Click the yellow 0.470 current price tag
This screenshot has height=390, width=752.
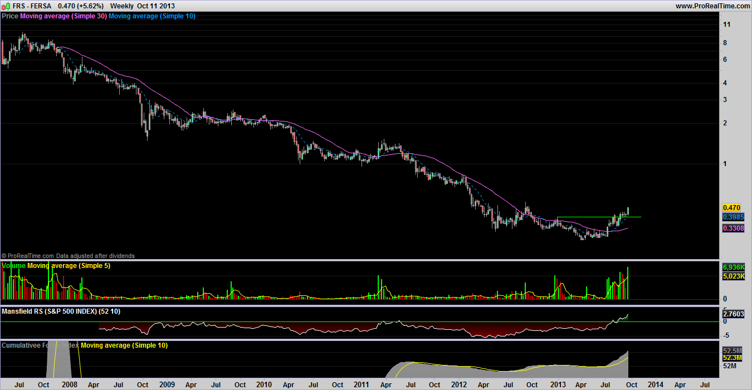click(731, 207)
